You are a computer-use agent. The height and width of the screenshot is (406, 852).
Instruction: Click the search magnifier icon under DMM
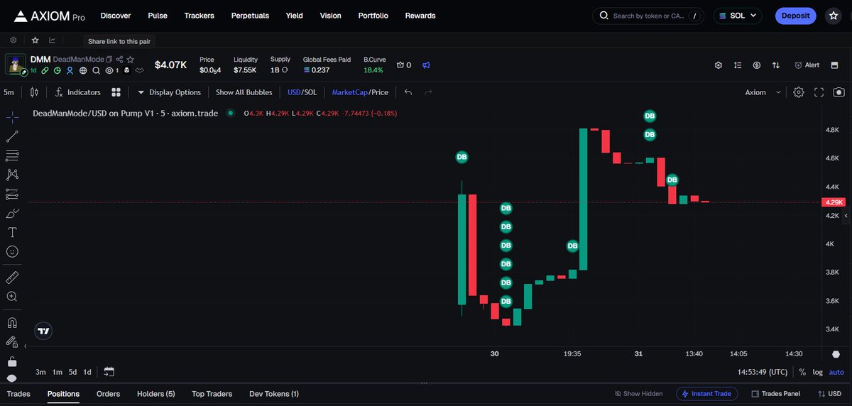(96, 71)
